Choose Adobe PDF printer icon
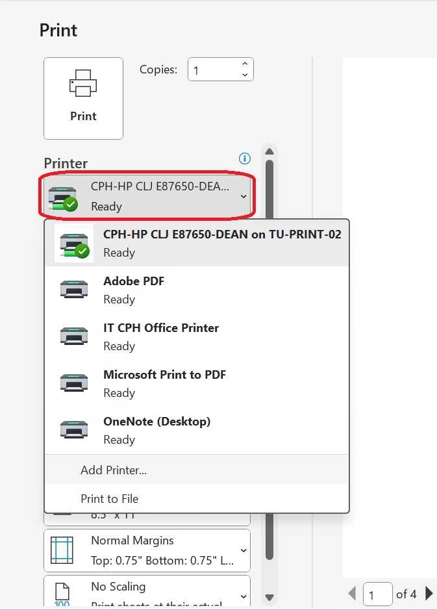The height and width of the screenshot is (610, 437). click(74, 290)
